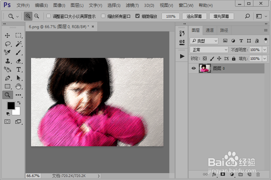Add a layer mask
The image size is (271, 180).
pos(223,174)
